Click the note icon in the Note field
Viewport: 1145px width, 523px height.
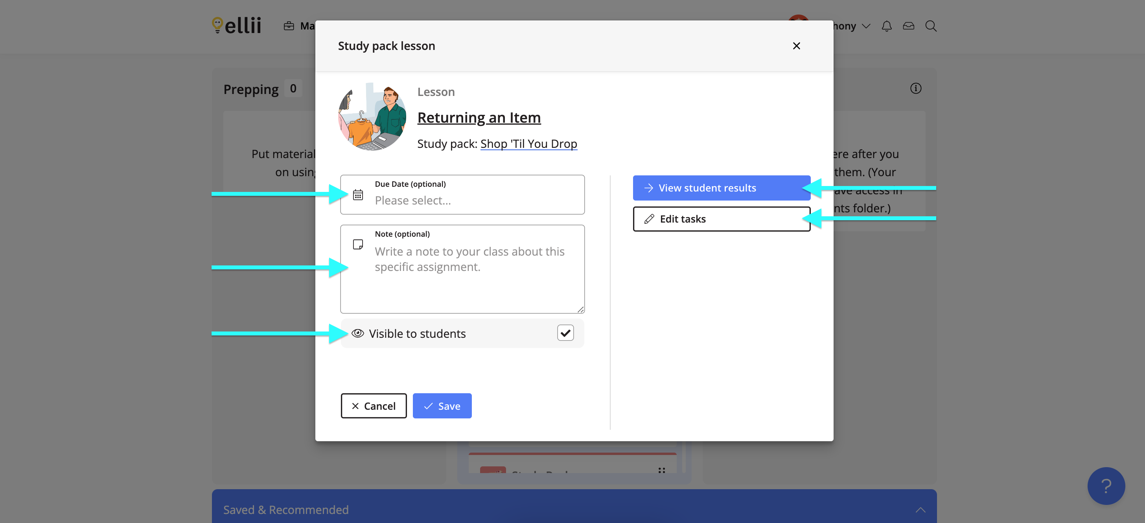(x=357, y=243)
